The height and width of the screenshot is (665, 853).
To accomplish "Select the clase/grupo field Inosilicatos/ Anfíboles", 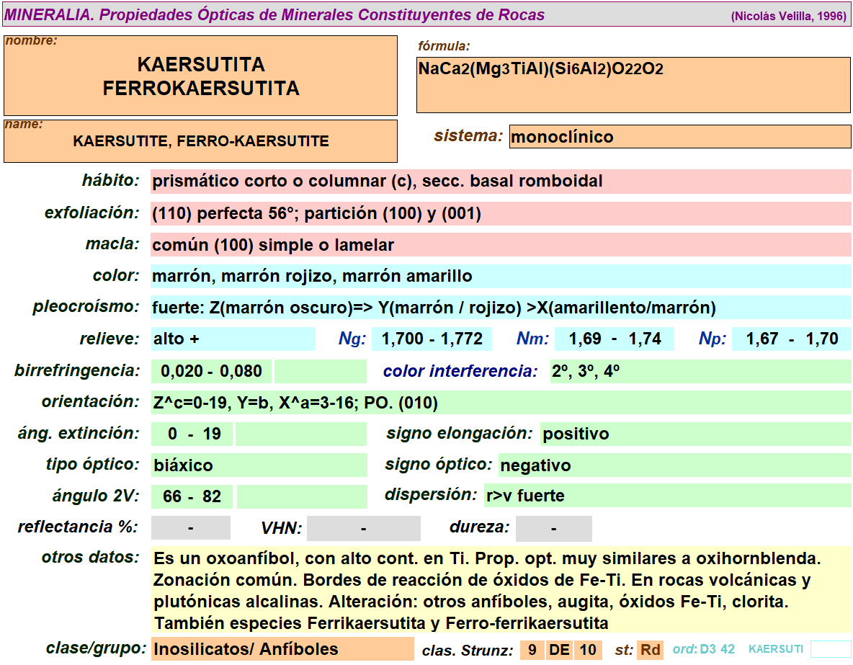I will tap(282, 649).
